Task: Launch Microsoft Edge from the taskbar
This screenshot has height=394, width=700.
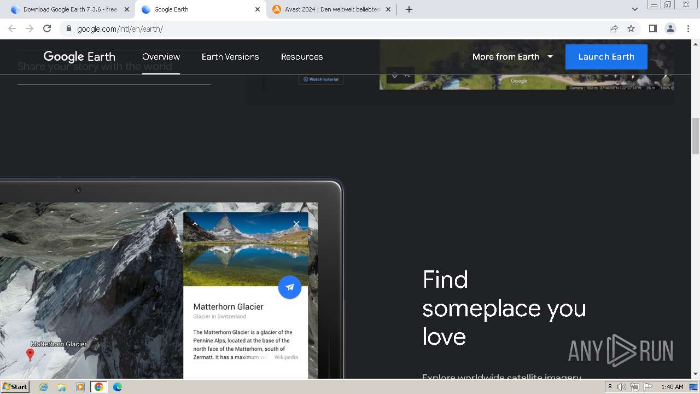Action: 117,387
